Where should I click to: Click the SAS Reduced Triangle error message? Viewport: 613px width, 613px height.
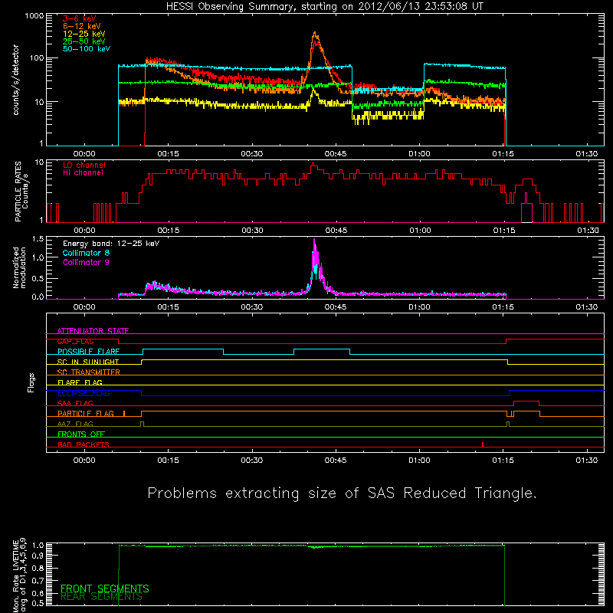click(342, 493)
